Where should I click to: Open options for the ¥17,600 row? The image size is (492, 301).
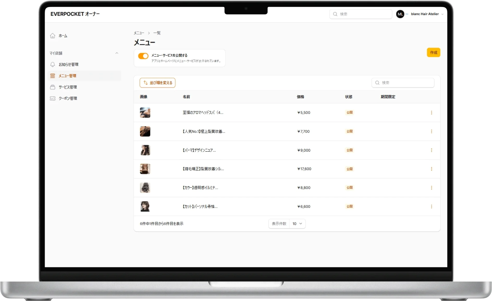[x=432, y=169]
